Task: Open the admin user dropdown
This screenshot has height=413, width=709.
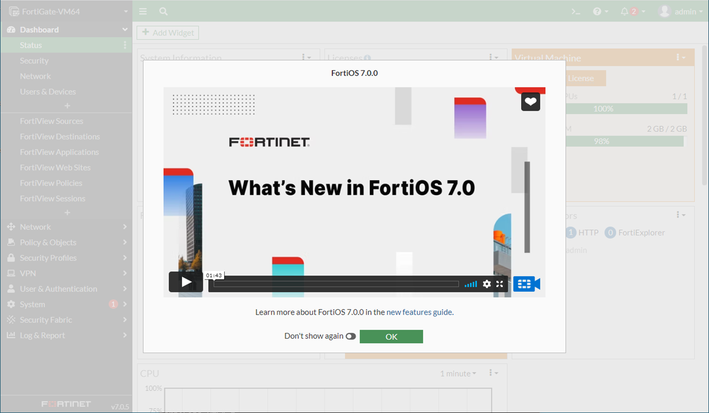Action: (x=681, y=12)
